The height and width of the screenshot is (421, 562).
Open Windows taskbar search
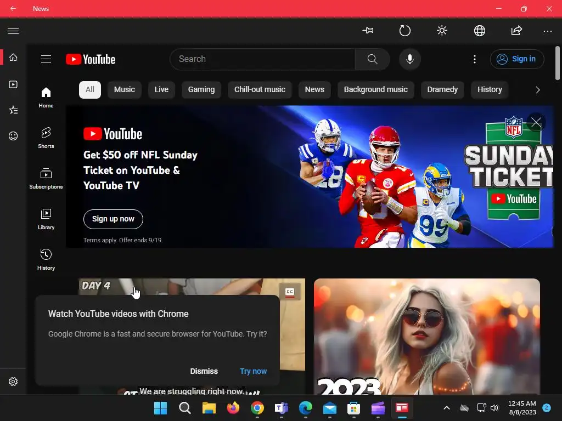tap(184, 408)
